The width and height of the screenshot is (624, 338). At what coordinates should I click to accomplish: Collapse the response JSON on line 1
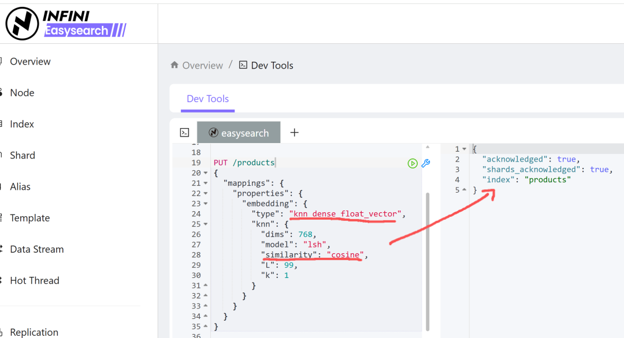464,149
